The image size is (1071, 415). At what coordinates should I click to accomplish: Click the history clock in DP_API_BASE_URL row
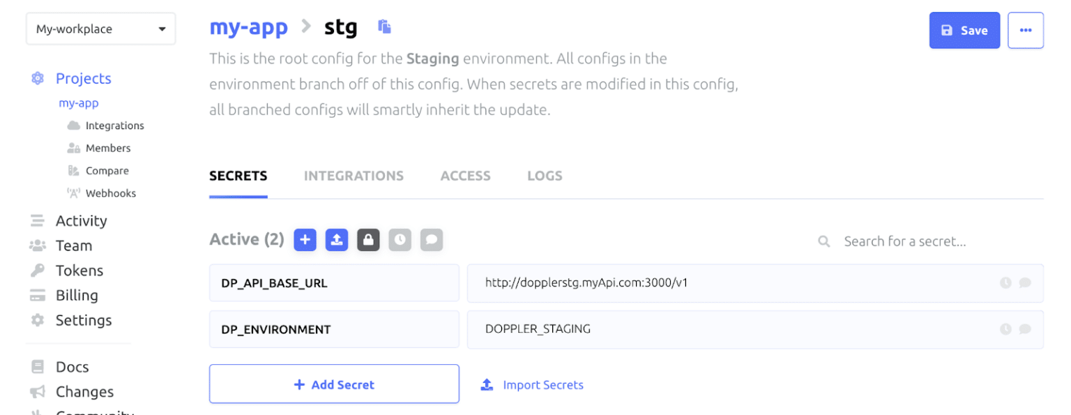(x=1005, y=283)
